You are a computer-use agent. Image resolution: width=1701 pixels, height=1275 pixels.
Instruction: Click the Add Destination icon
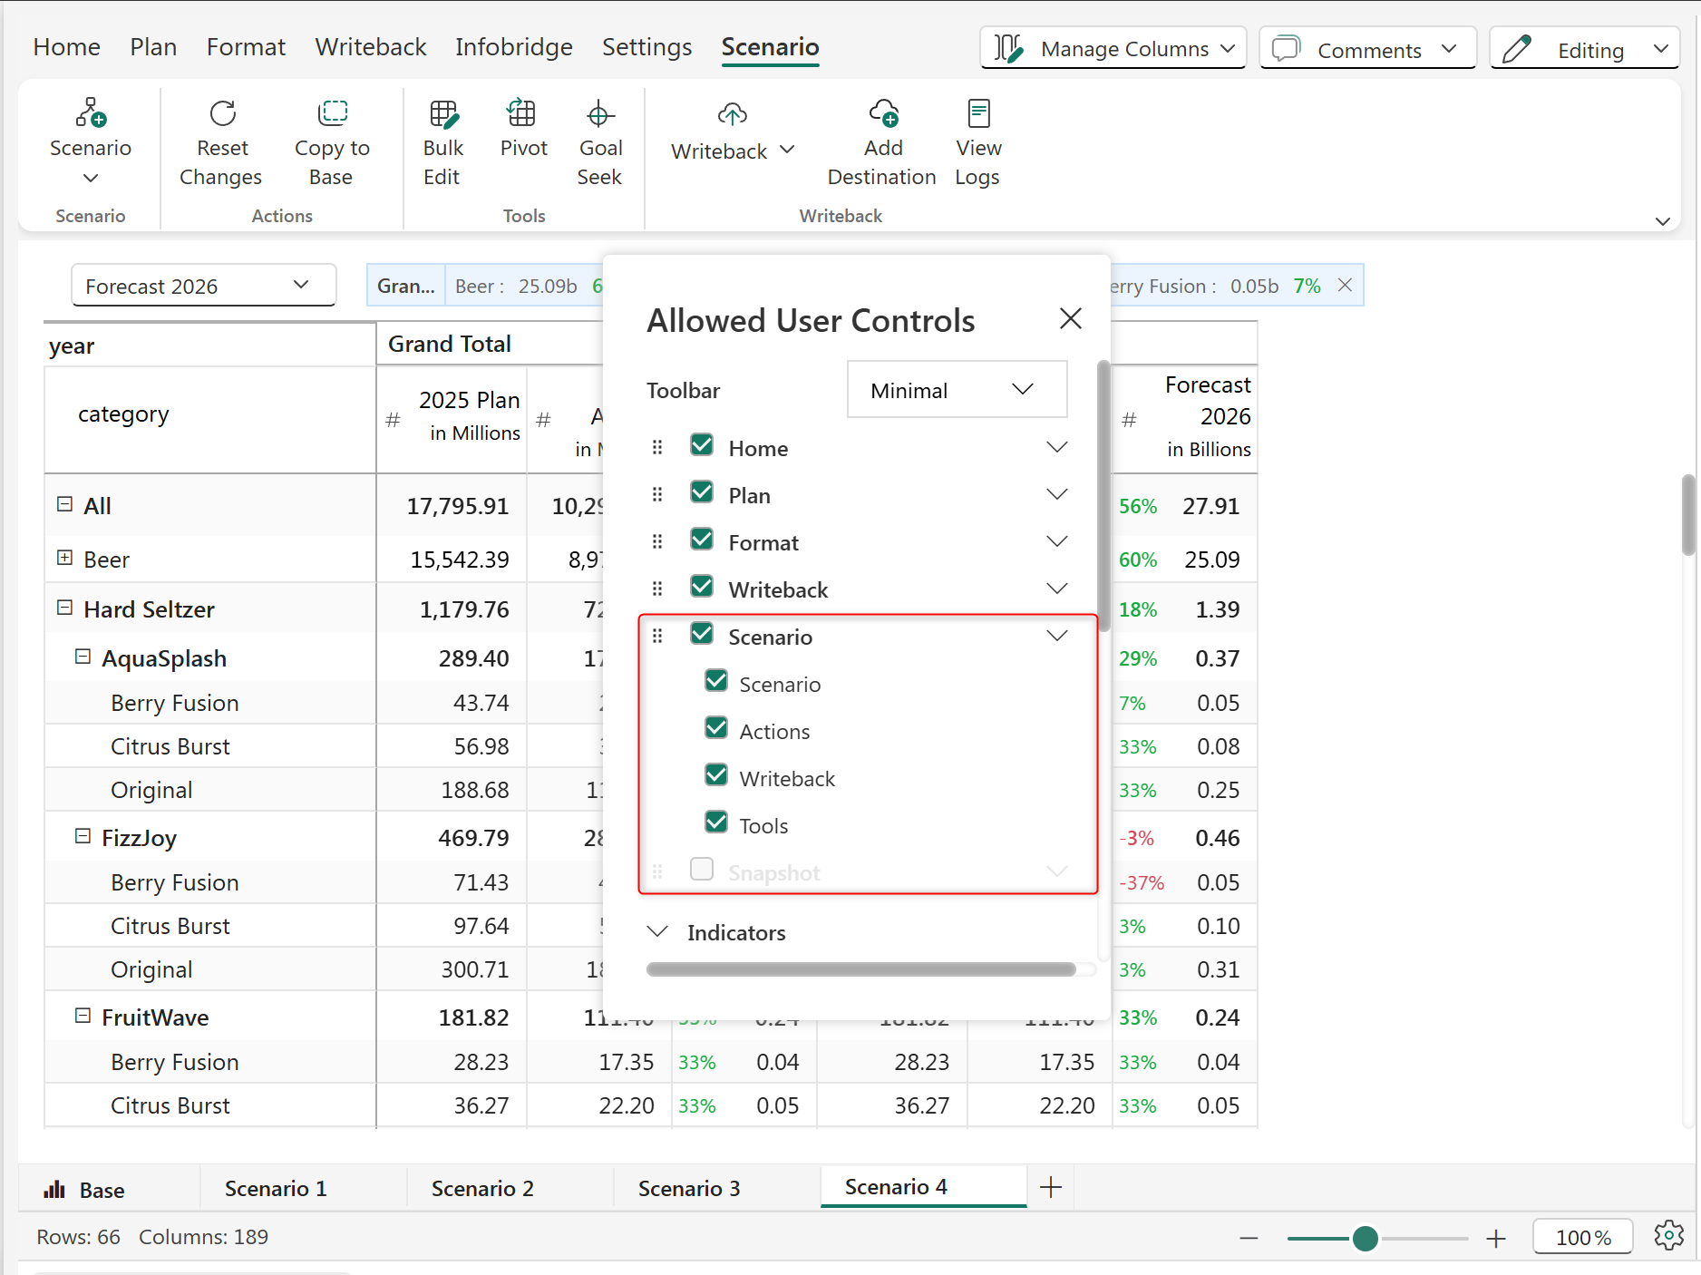pos(882,114)
